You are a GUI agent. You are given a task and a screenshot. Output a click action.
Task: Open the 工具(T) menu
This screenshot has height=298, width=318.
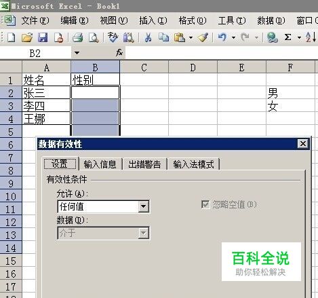tap(232, 21)
